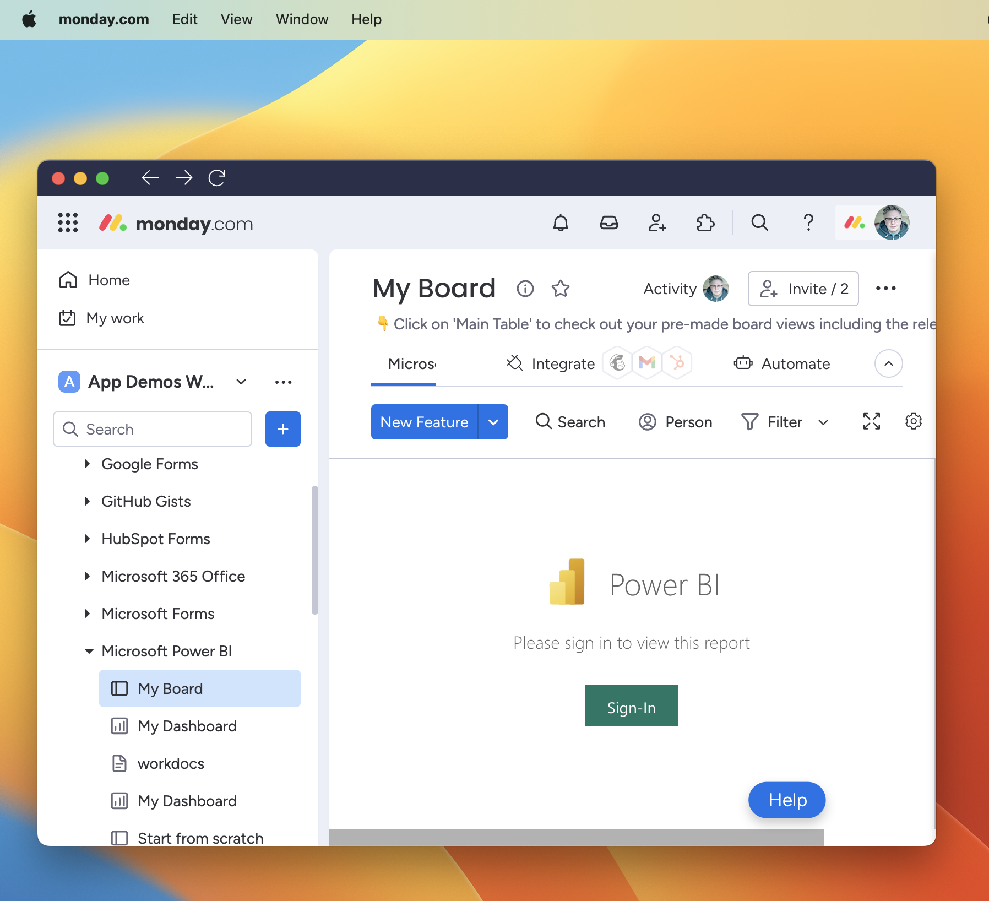Star My Board as favorite
Screen dimensions: 989x901
tap(561, 289)
